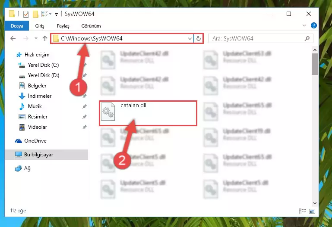Minimize the SysWOW64 window
Image resolution: width=332 pixels, height=227 pixels.
269,14
